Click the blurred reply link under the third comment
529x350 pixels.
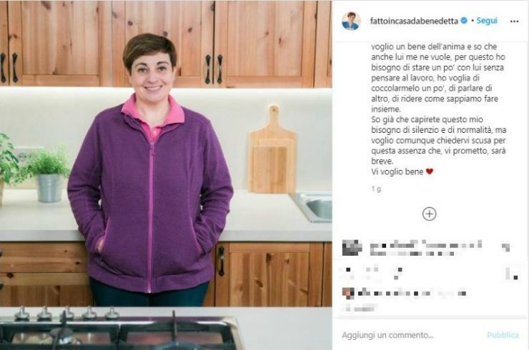[x=361, y=308]
